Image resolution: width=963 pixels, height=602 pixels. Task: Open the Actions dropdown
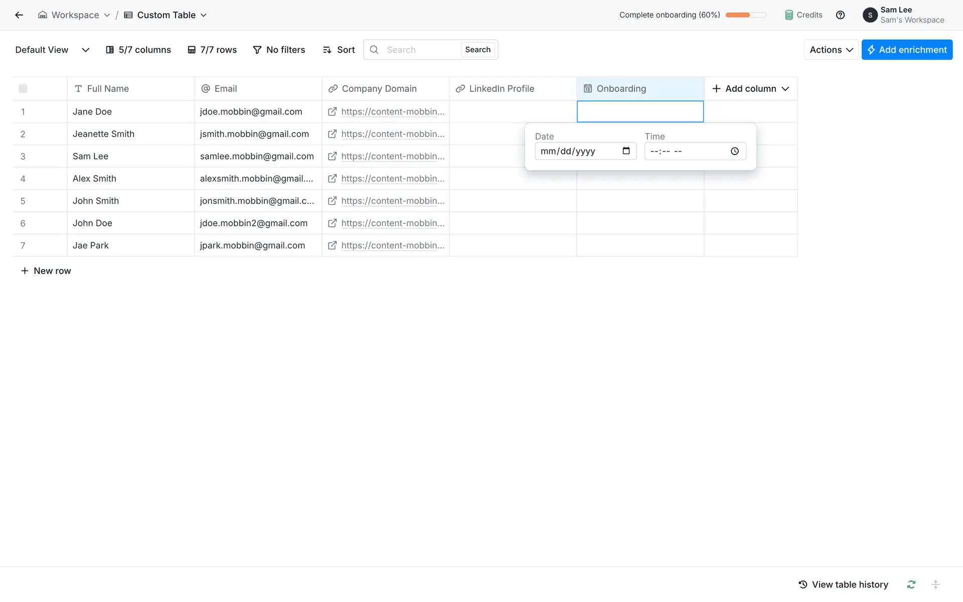831,50
